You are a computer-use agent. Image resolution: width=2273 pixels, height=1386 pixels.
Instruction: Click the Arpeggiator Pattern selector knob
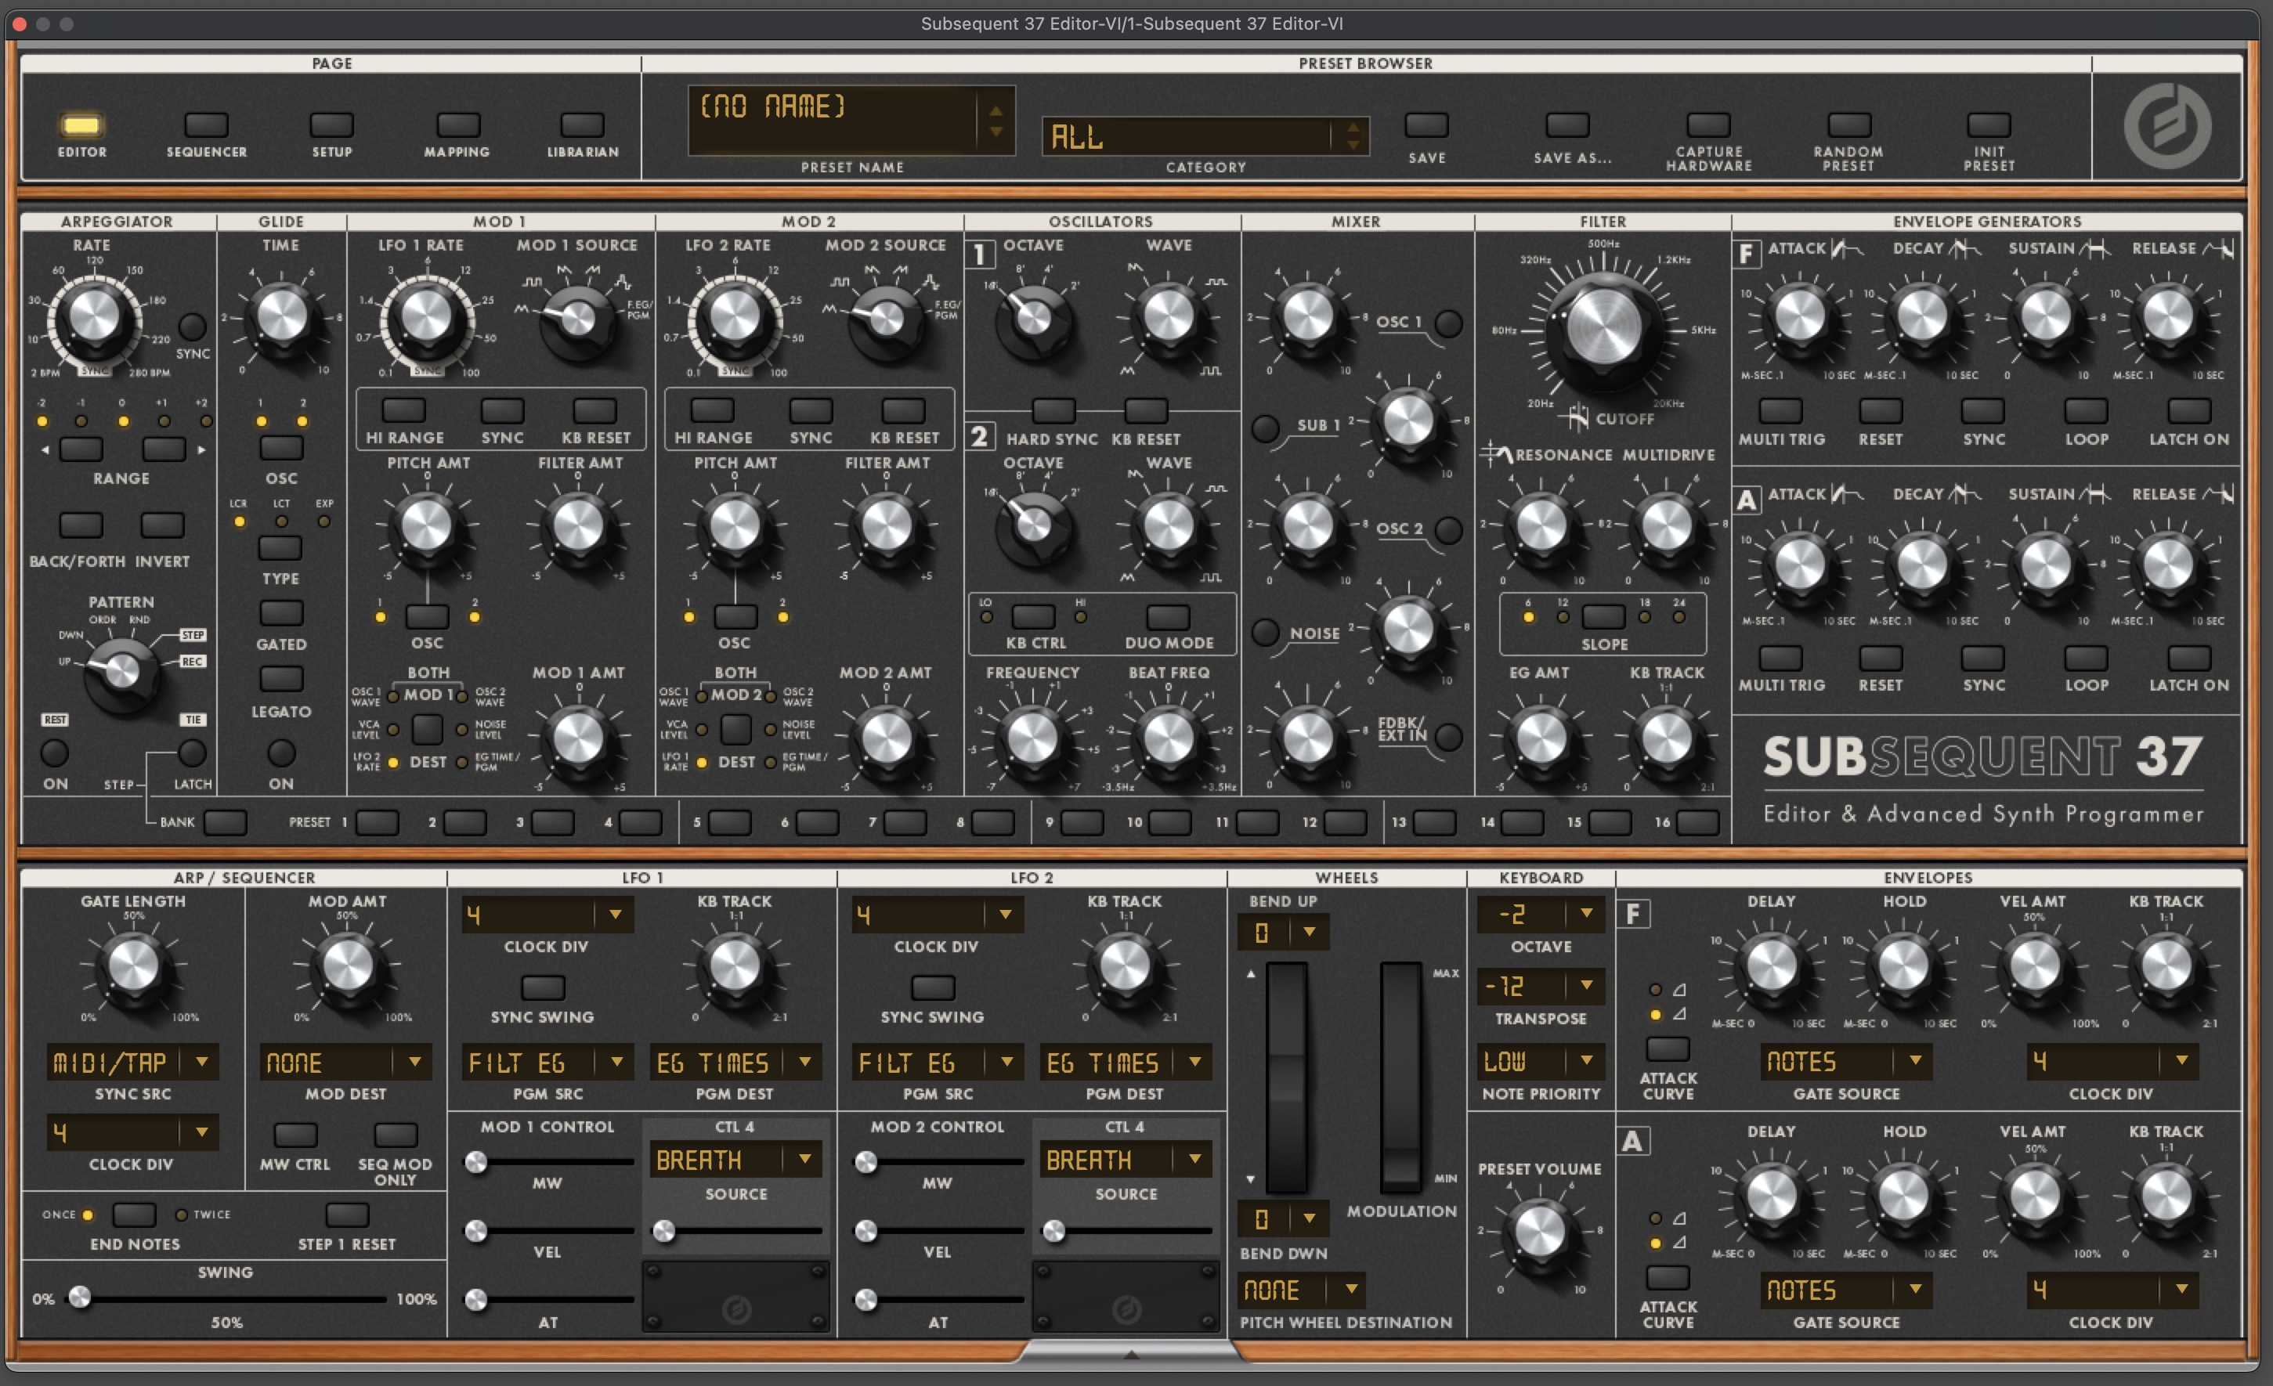point(121,673)
